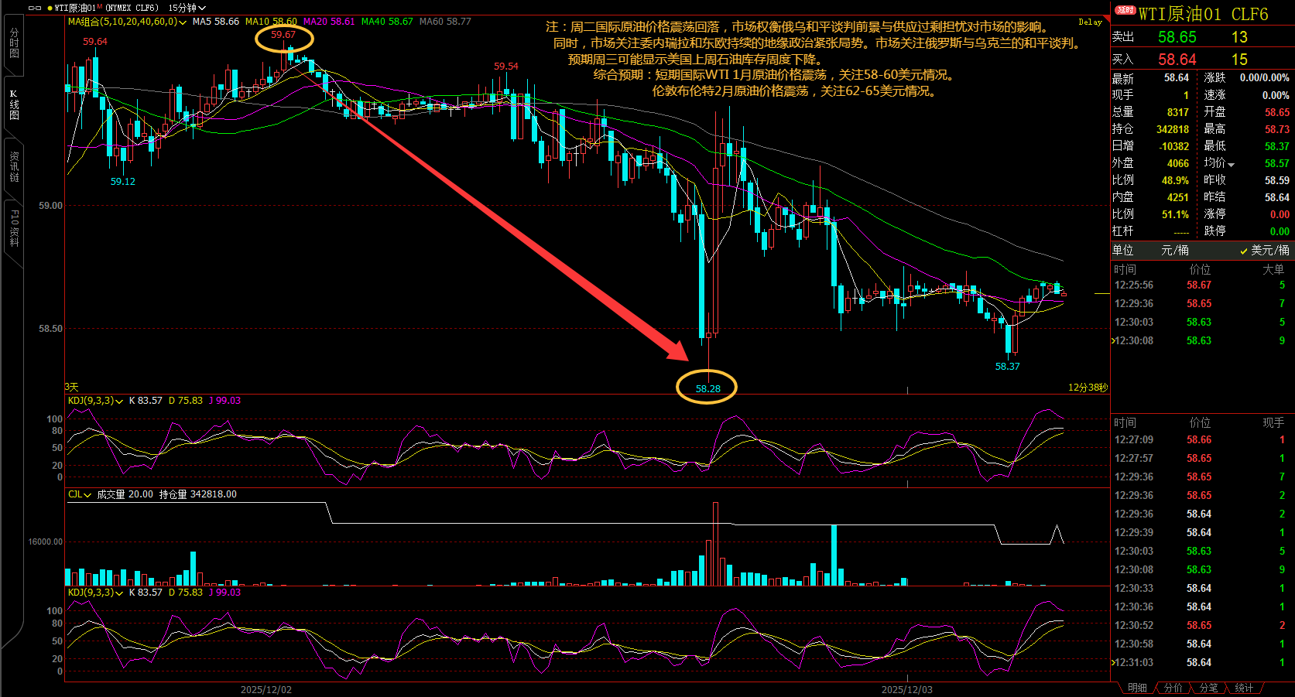Select the 分价 tab at bottom
This screenshot has width=1295, height=697.
click(1173, 688)
